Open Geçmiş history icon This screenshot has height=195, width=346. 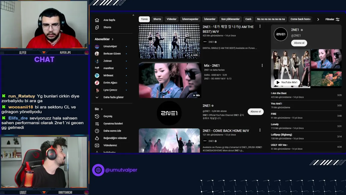[97, 116]
